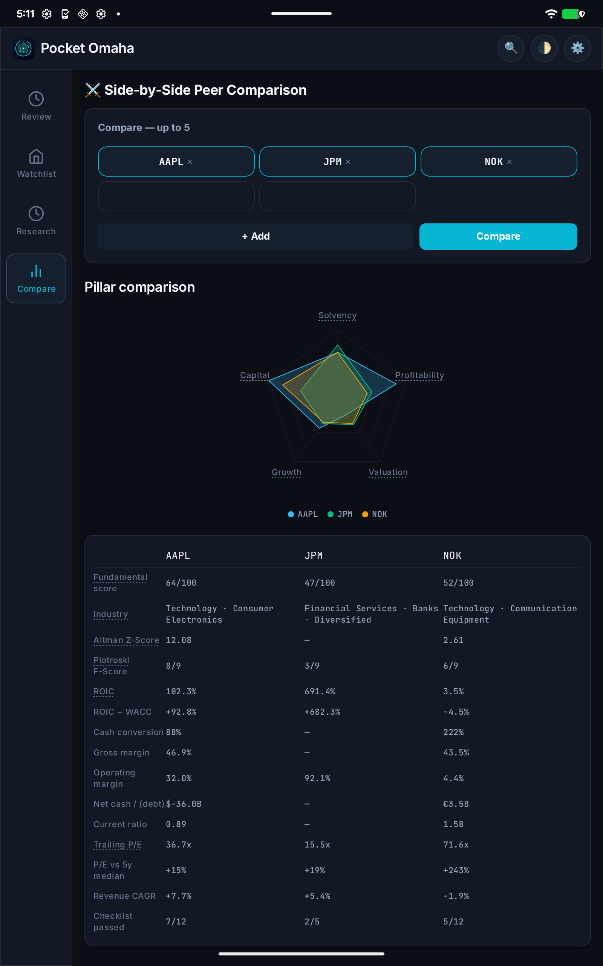
Task: Remove JPM ticker with its × icon
Action: click(x=348, y=162)
